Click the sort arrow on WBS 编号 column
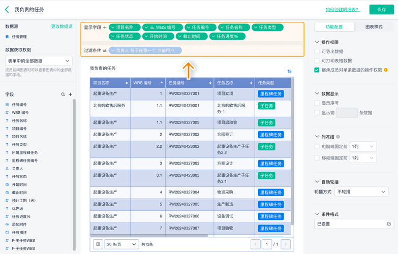 [162, 82]
